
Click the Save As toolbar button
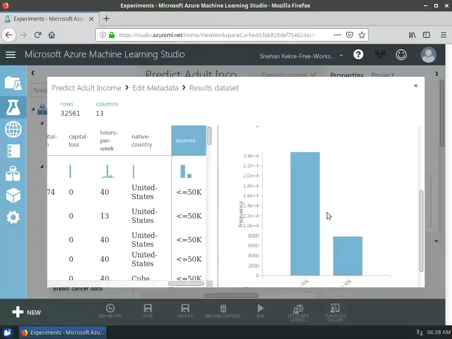pyautogui.click(x=185, y=311)
